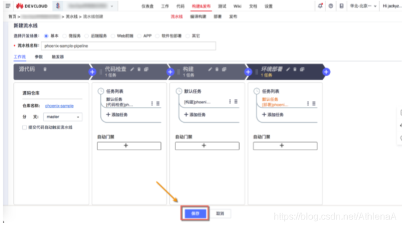
Task: Switch to the 工作流 tab
Action: click(20, 57)
